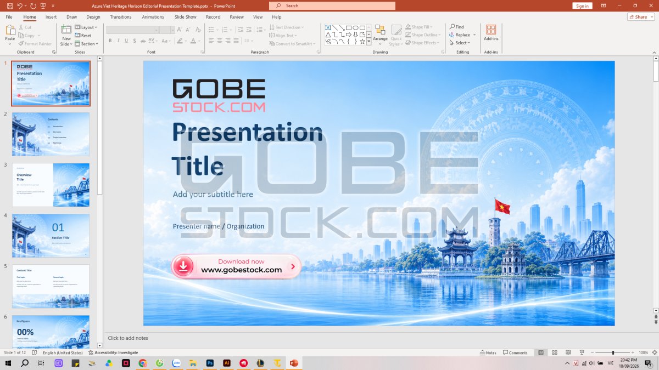Choose the triangle shape in shapes gallery
The width and height of the screenshot is (659, 370).
coord(328,35)
